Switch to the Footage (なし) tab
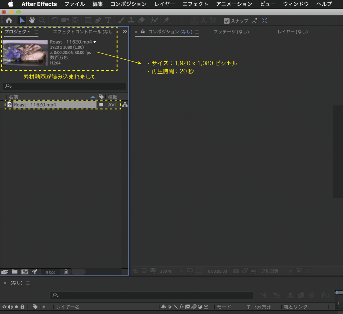 click(x=231, y=32)
